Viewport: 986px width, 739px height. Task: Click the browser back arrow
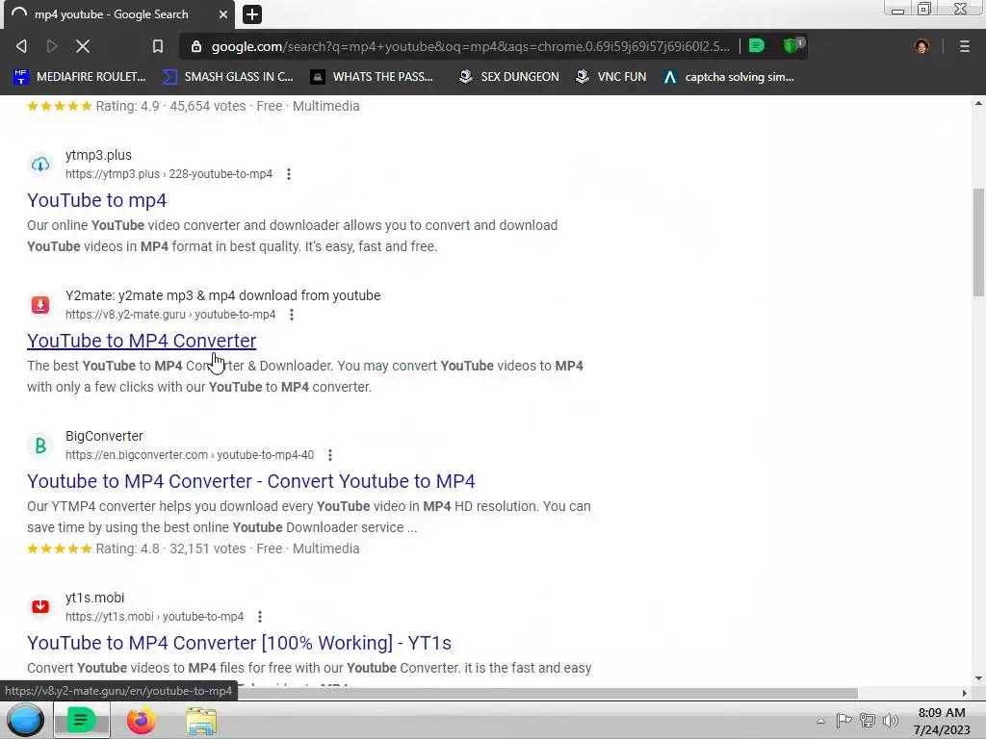[21, 46]
